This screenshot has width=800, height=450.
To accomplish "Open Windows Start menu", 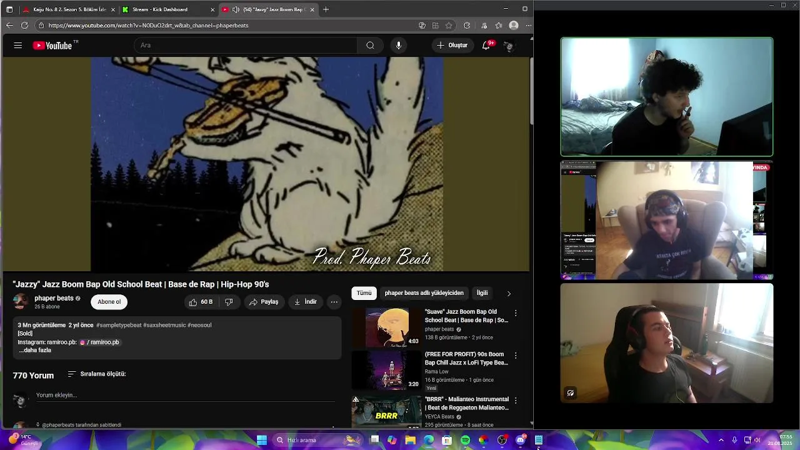I will [x=262, y=440].
